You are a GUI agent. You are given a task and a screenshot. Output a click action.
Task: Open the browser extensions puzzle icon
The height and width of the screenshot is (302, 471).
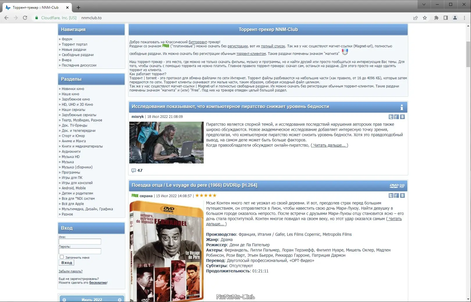pyautogui.click(x=436, y=18)
